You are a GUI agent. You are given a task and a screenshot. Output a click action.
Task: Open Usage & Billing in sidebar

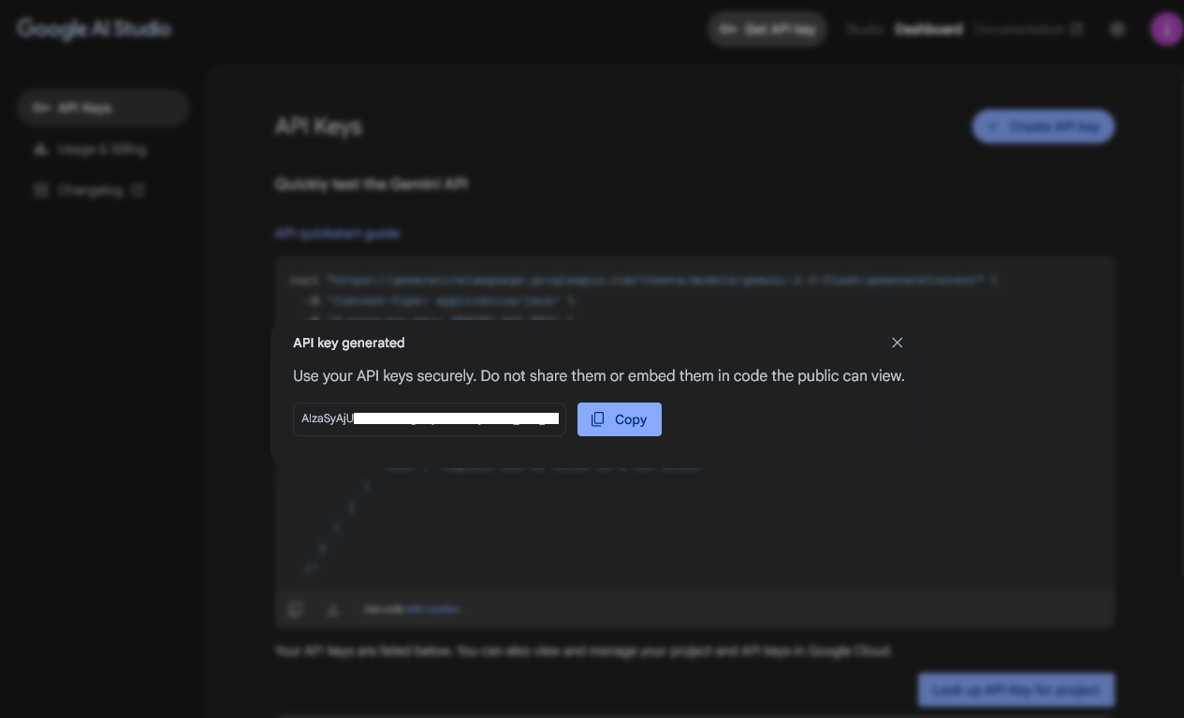pos(101,149)
